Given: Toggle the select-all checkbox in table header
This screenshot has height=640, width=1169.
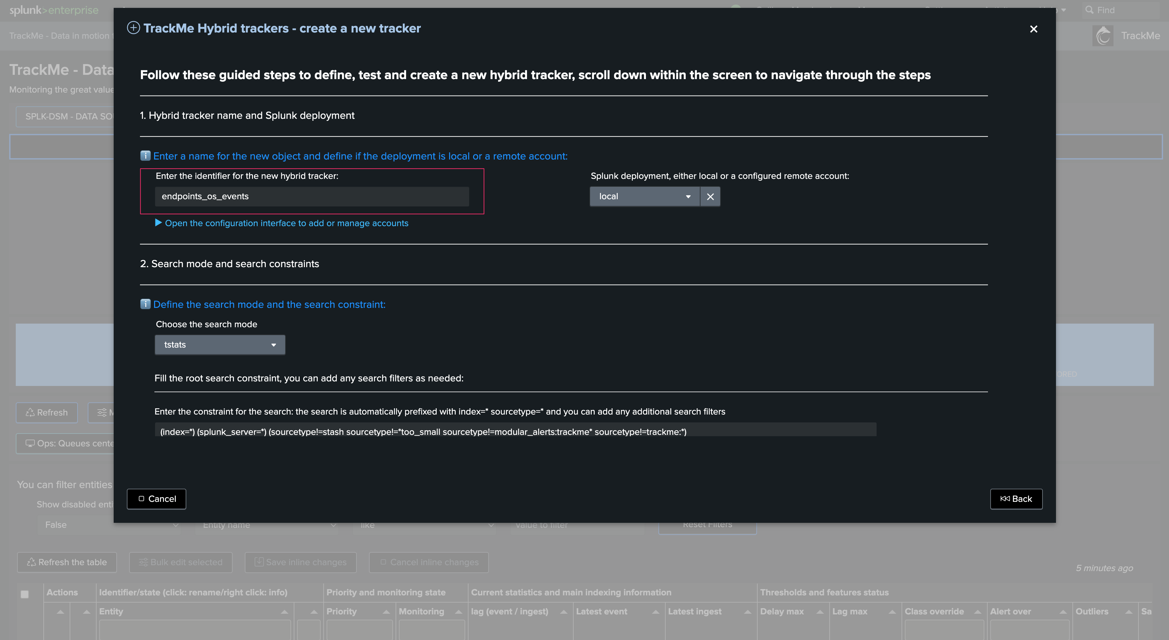Looking at the screenshot, I should [x=25, y=594].
